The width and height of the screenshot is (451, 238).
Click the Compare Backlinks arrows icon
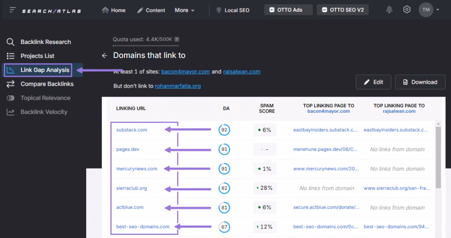[11, 84]
